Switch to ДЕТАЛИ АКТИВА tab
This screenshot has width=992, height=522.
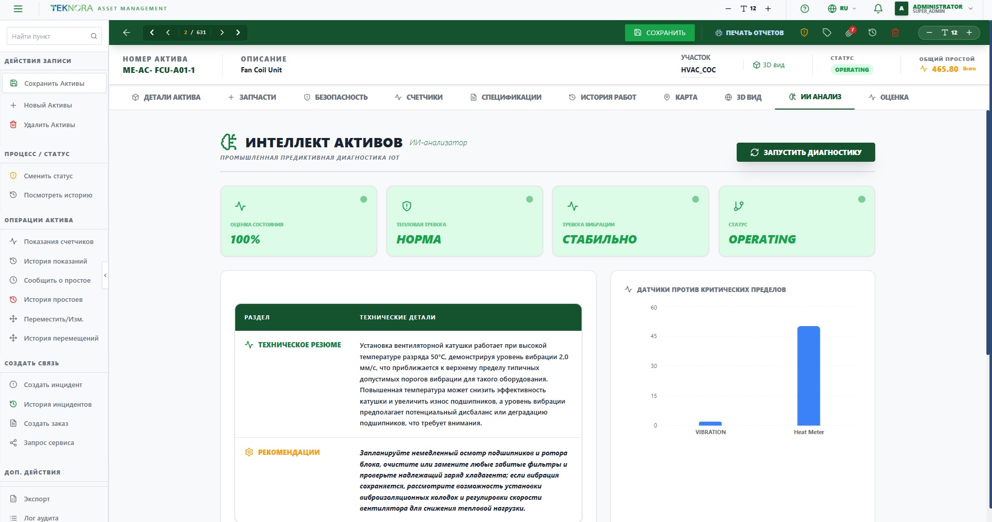[166, 97]
